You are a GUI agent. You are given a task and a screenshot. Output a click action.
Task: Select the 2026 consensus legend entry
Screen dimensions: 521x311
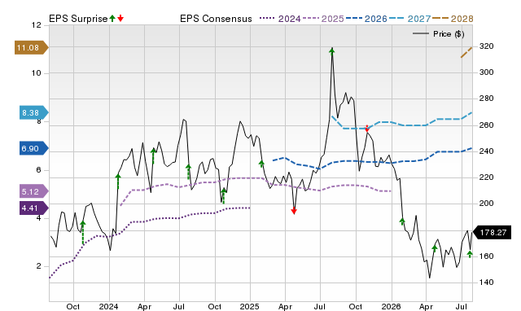click(x=366, y=19)
